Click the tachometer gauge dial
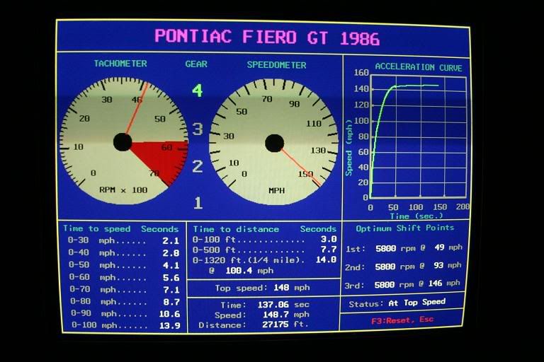 (123, 141)
